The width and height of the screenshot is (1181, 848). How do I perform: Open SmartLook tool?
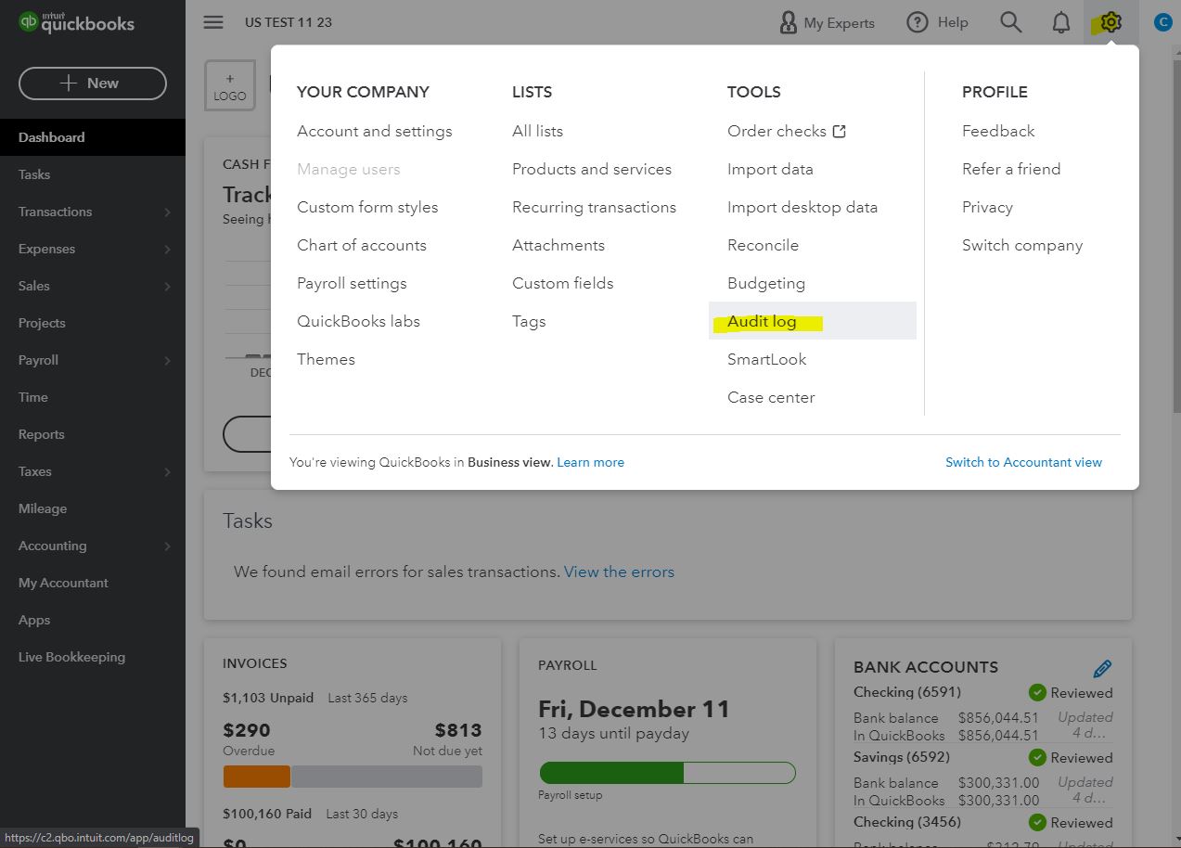pos(767,360)
